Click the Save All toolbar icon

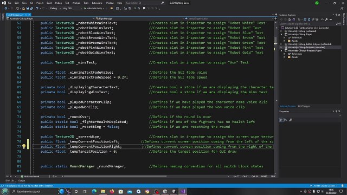pyautogui.click(x=31, y=9)
